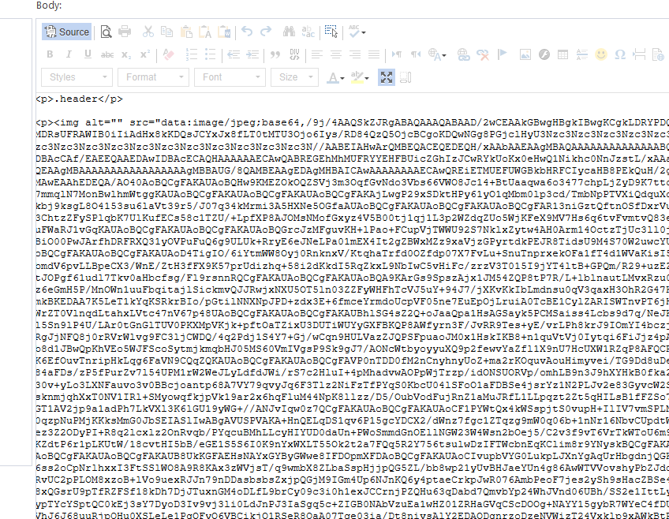Click the Print icon
This screenshot has height=519, width=669.
point(124,32)
